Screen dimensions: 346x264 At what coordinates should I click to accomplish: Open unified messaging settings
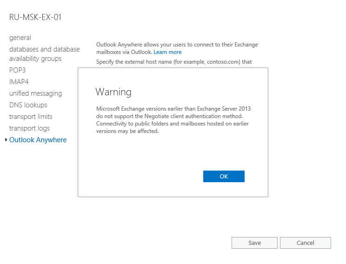click(x=35, y=93)
